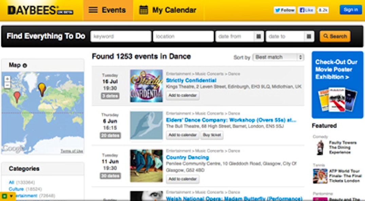Click the info icon beside Map heading

pos(25,66)
